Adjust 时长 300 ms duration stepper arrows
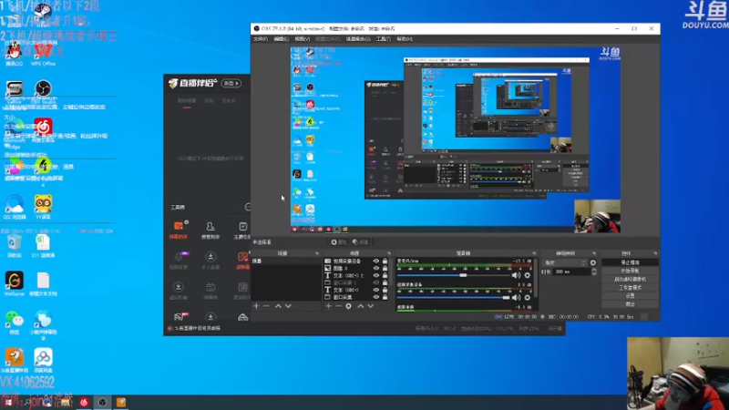 click(x=594, y=272)
